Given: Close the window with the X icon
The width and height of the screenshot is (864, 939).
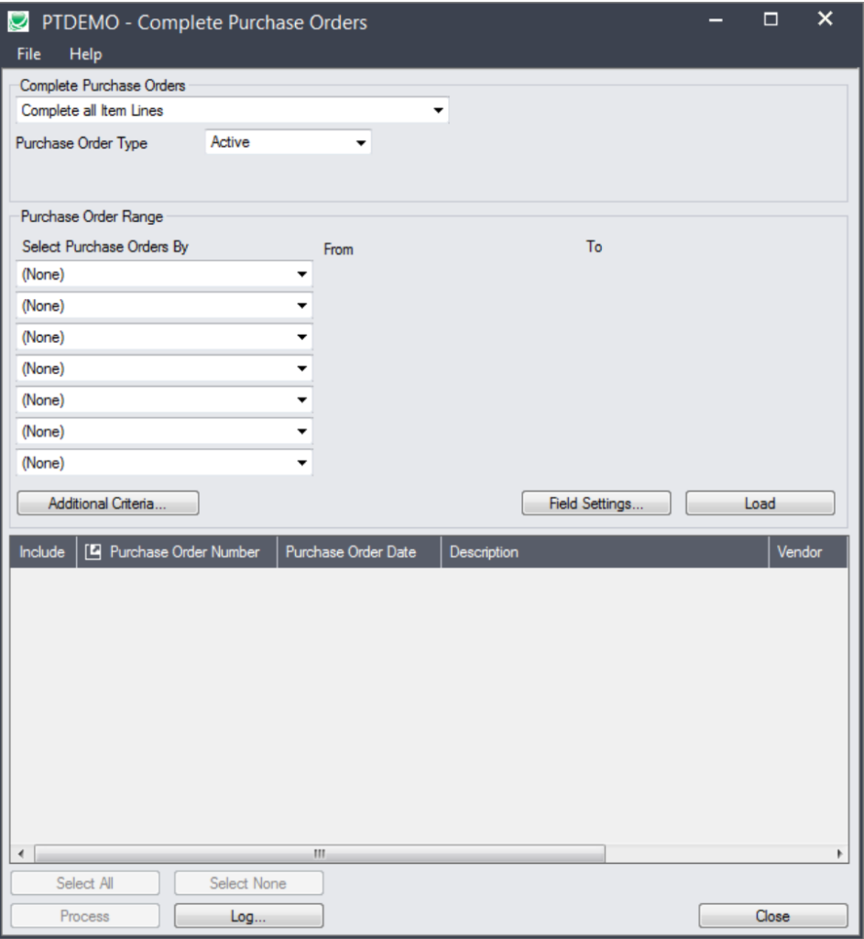Looking at the screenshot, I should pyautogui.click(x=826, y=19).
